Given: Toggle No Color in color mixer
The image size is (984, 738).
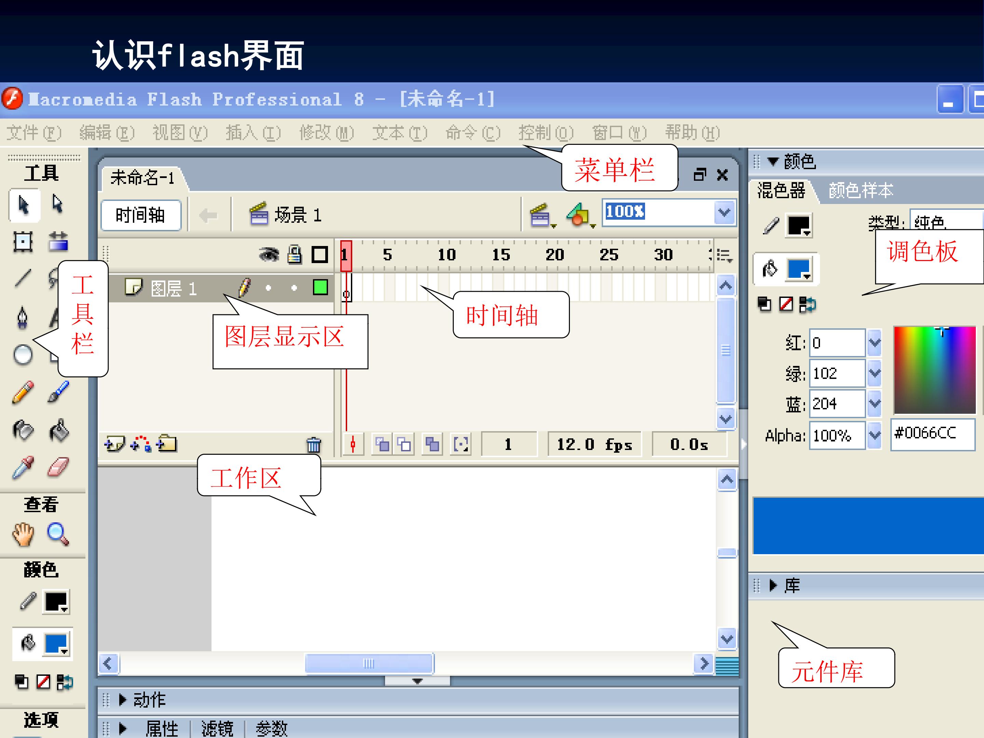Looking at the screenshot, I should pyautogui.click(x=786, y=304).
